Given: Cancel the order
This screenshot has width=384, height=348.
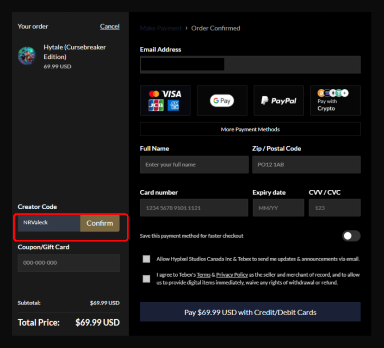Looking at the screenshot, I should click(x=110, y=26).
